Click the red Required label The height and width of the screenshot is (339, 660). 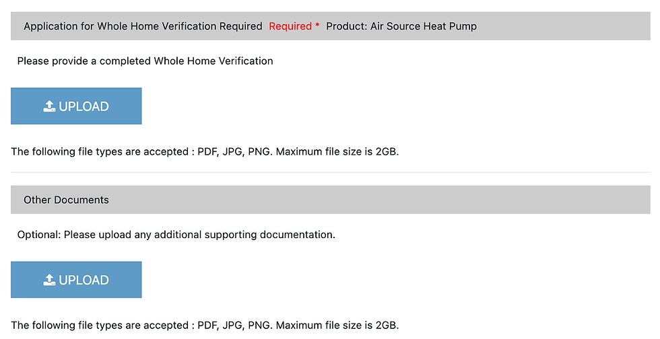(290, 26)
